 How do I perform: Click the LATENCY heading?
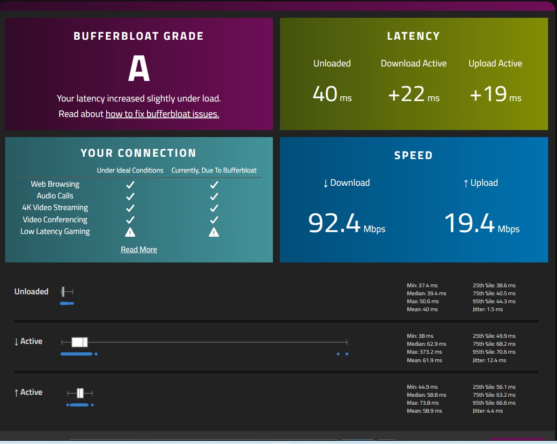coord(413,36)
